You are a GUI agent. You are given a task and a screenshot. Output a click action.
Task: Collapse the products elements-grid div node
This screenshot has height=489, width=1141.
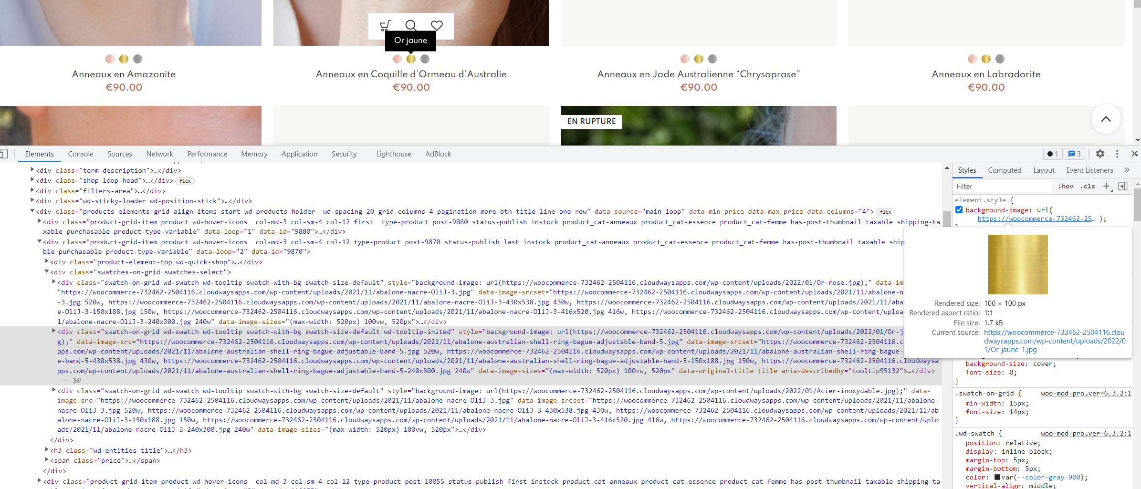coord(32,211)
